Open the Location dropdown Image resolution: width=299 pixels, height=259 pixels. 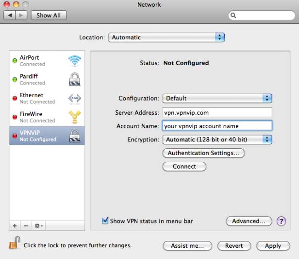(x=166, y=37)
